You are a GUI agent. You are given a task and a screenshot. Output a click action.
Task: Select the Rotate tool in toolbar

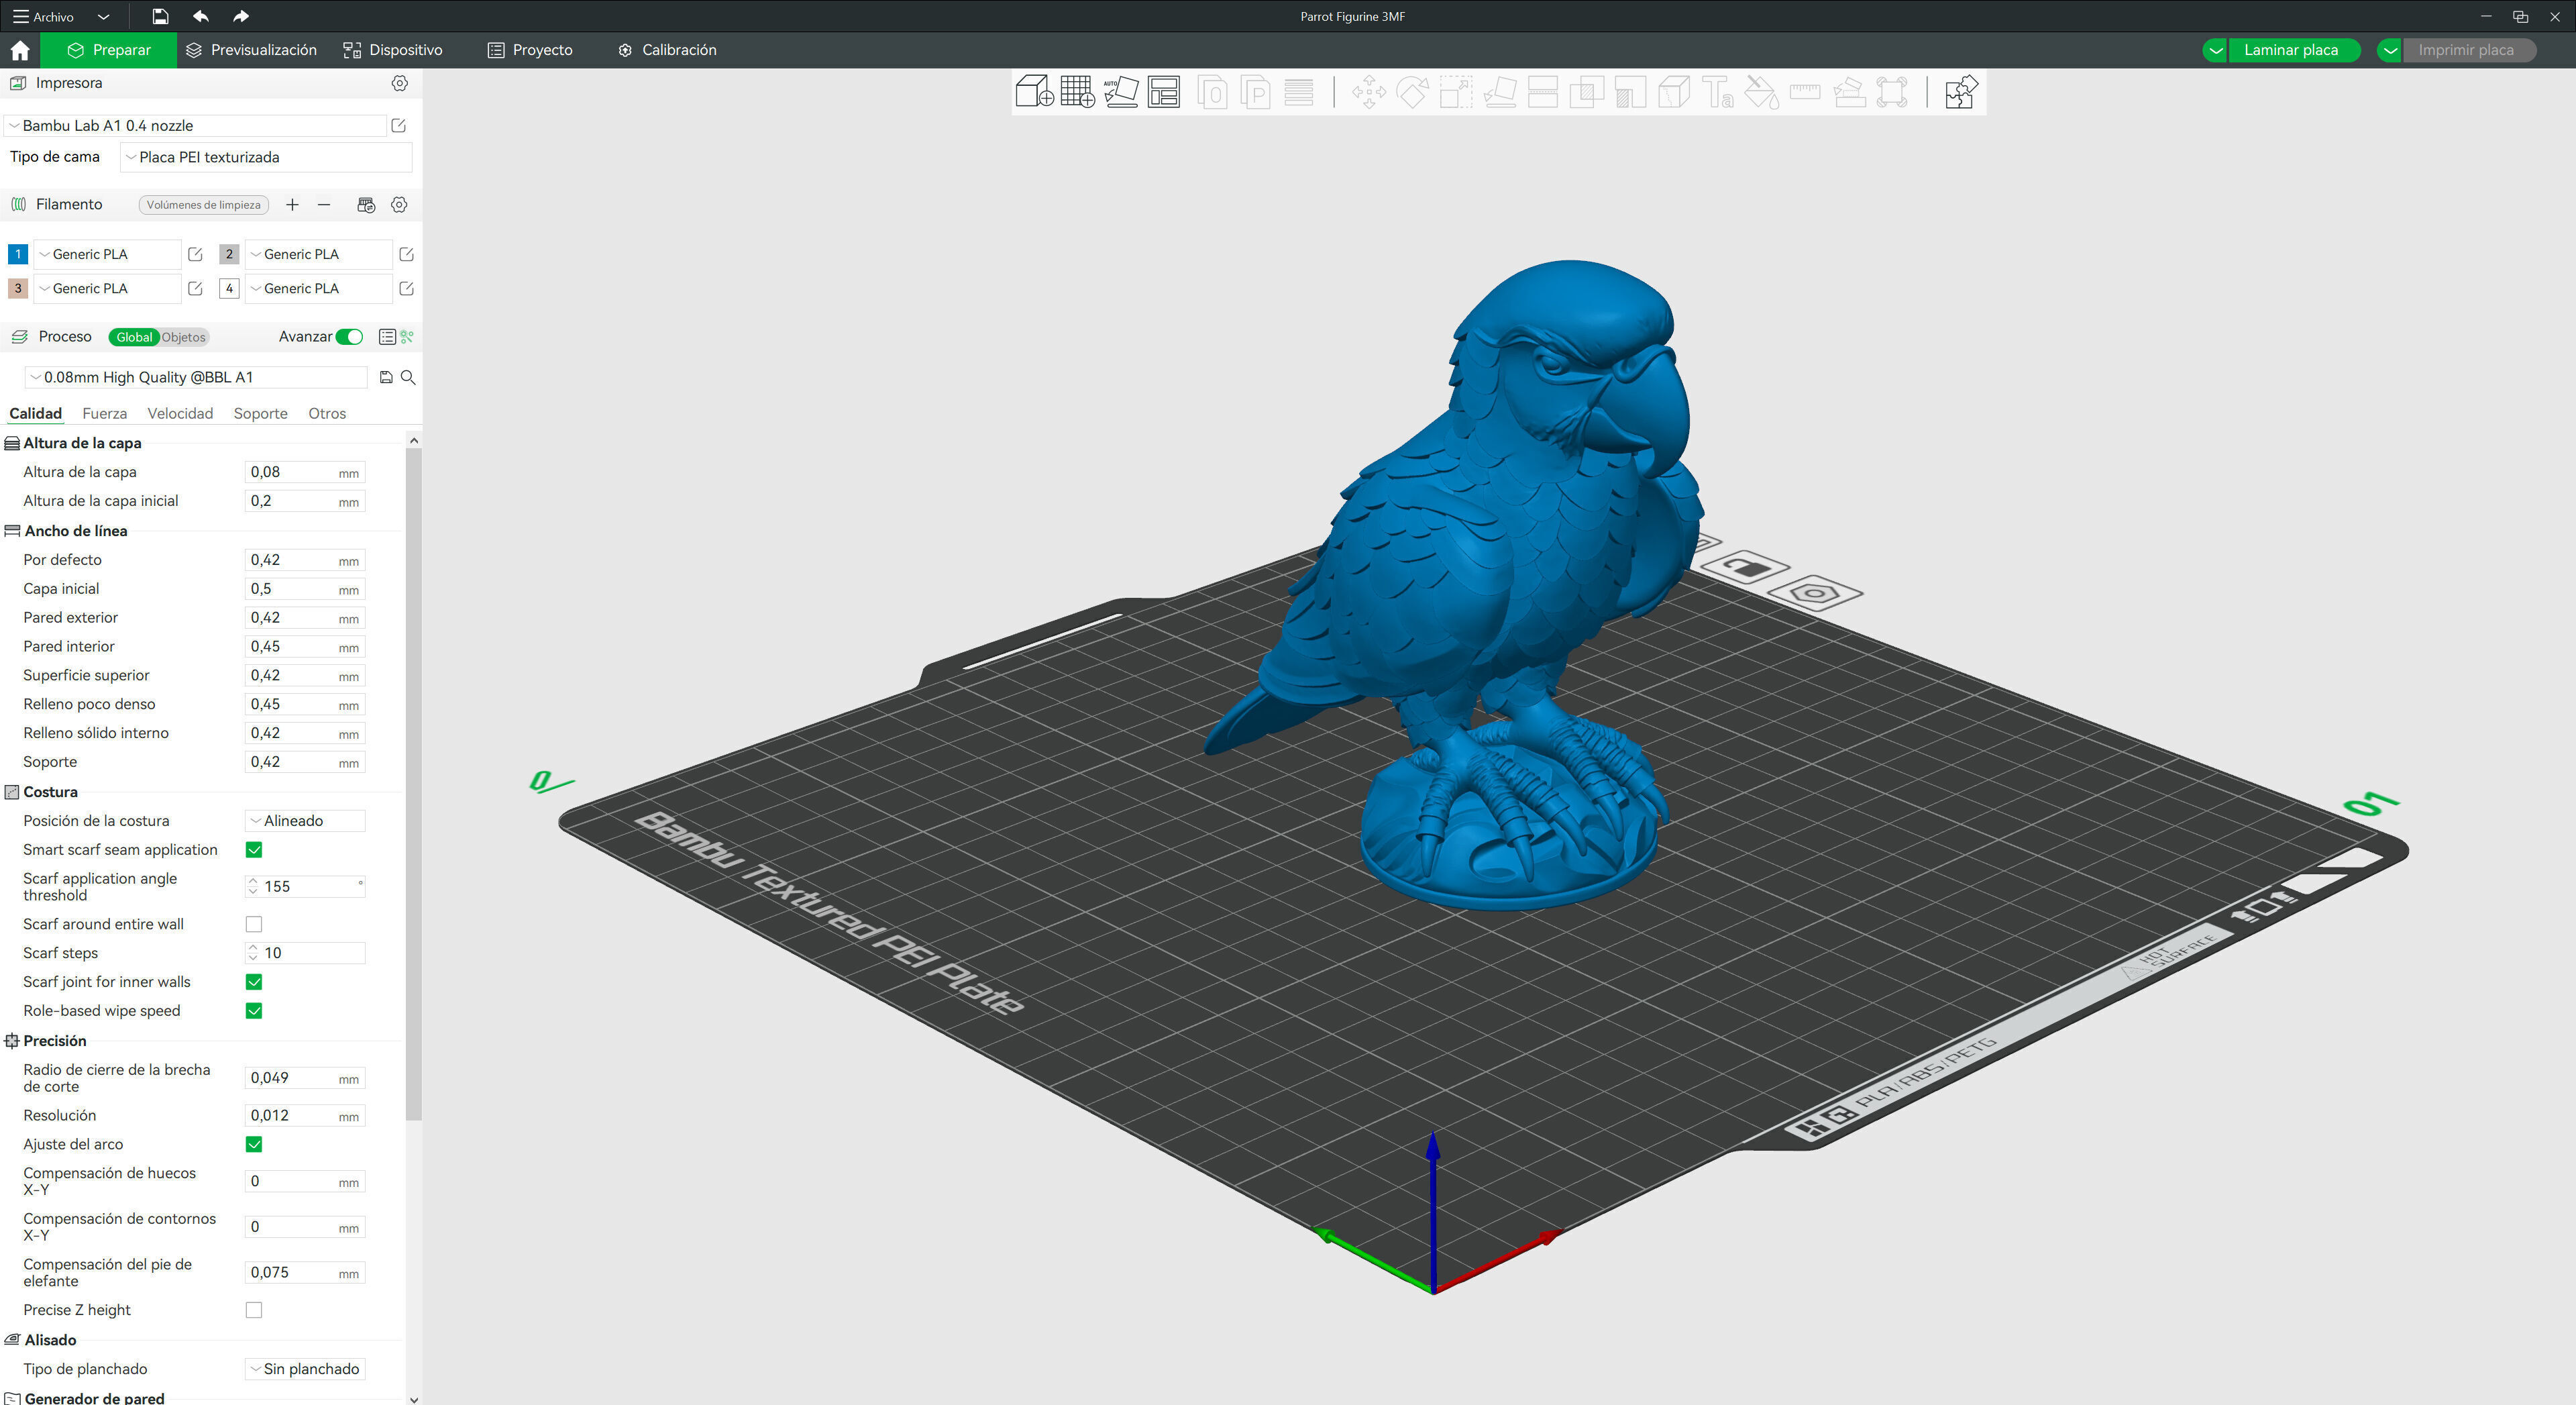point(1412,93)
